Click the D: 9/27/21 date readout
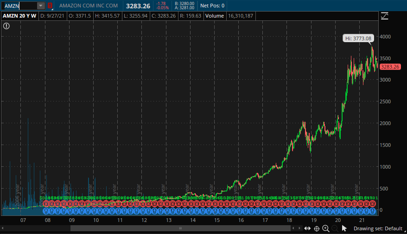The image size is (407, 234). 52,16
